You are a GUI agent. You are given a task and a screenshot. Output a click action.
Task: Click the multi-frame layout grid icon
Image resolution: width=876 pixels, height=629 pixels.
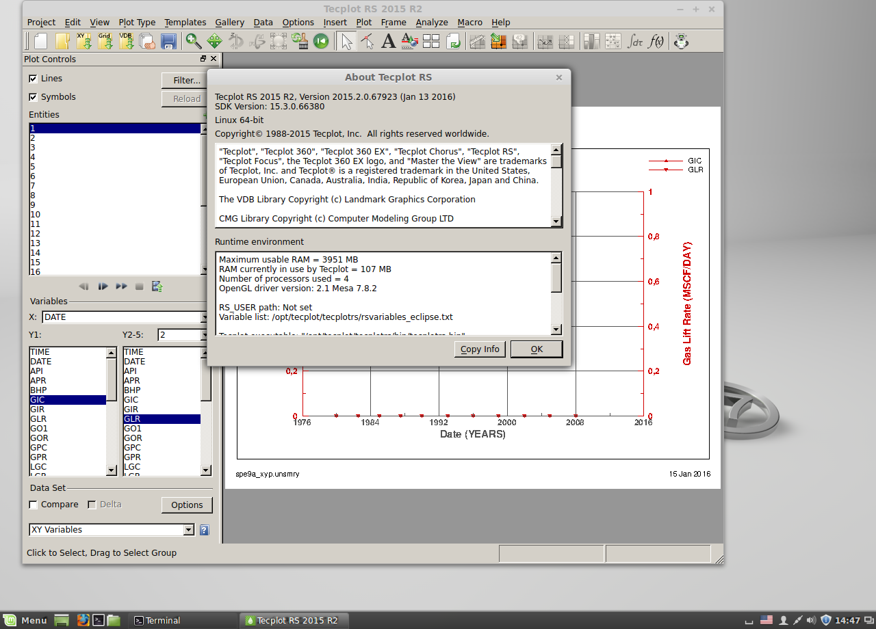[431, 41]
